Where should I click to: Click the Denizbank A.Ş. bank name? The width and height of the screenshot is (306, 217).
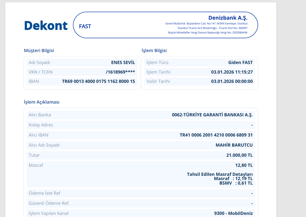228,18
